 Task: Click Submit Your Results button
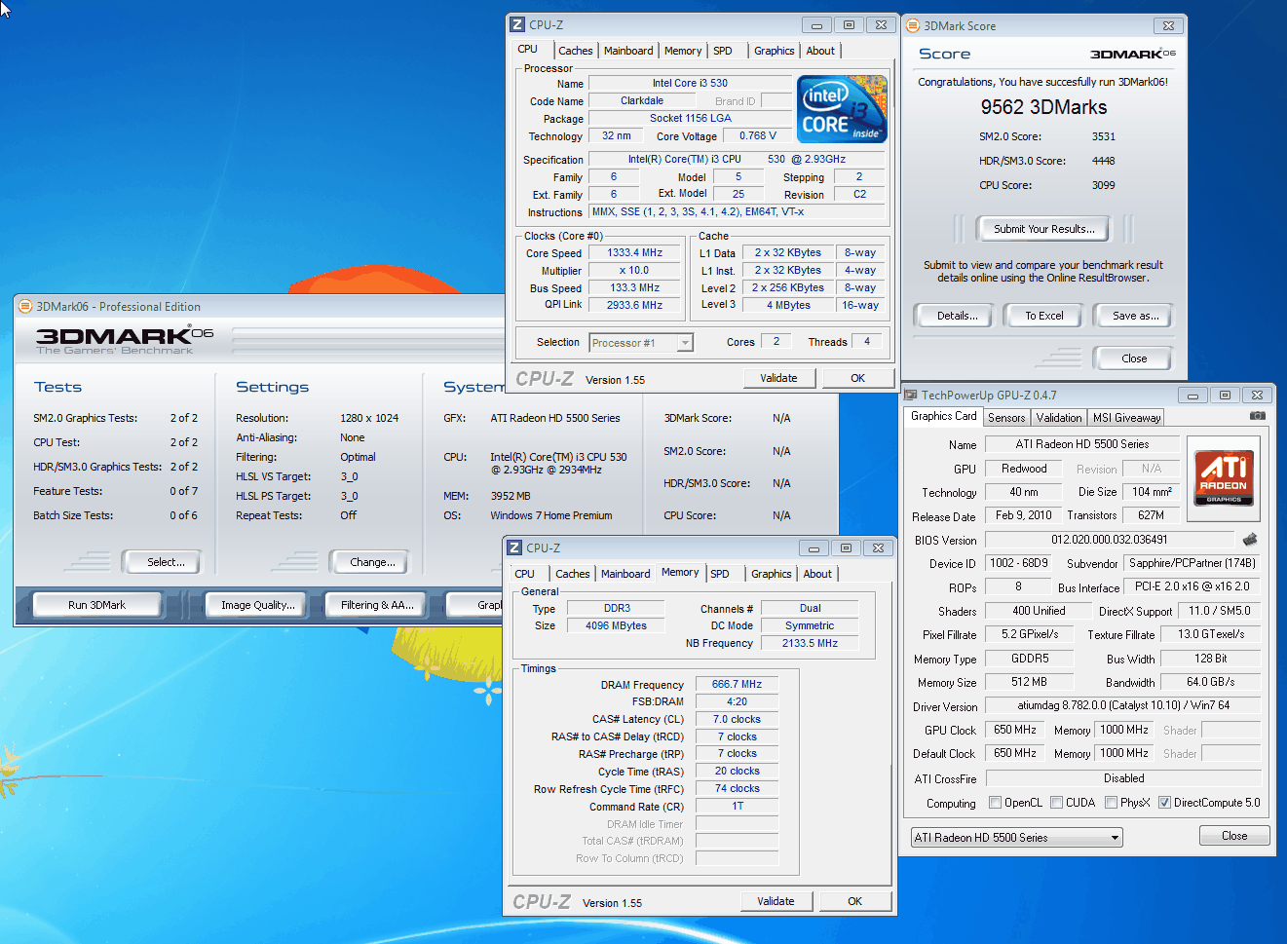(x=1043, y=229)
